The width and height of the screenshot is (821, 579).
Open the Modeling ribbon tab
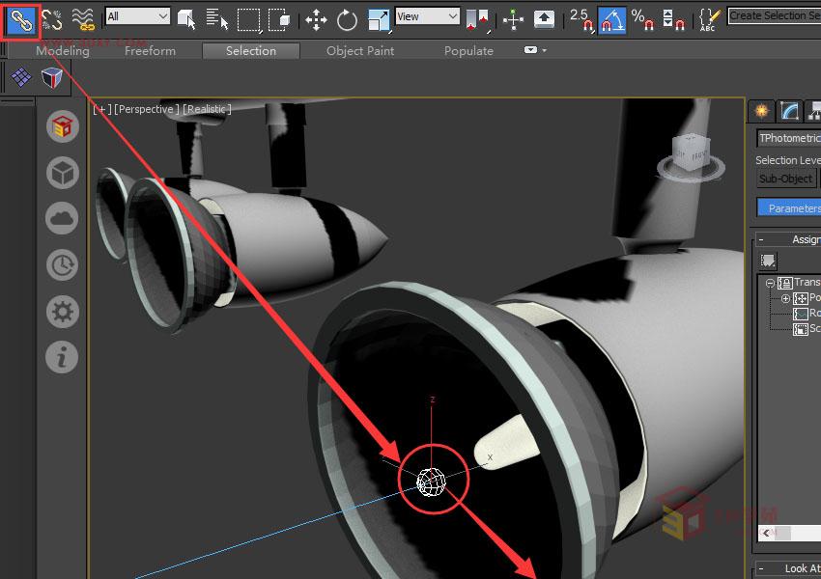point(61,50)
